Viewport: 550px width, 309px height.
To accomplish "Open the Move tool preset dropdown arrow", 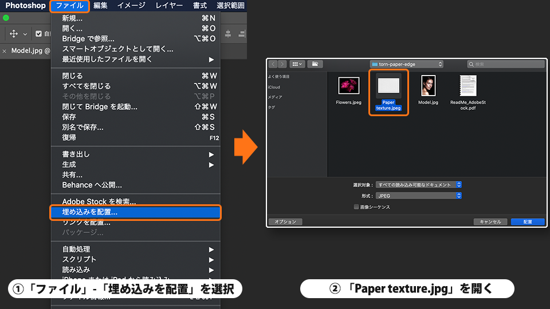I will pyautogui.click(x=25, y=34).
